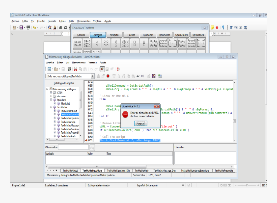Switch to TexMathsAbout module tab
The height and width of the screenshot is (203, 277).
(70, 171)
